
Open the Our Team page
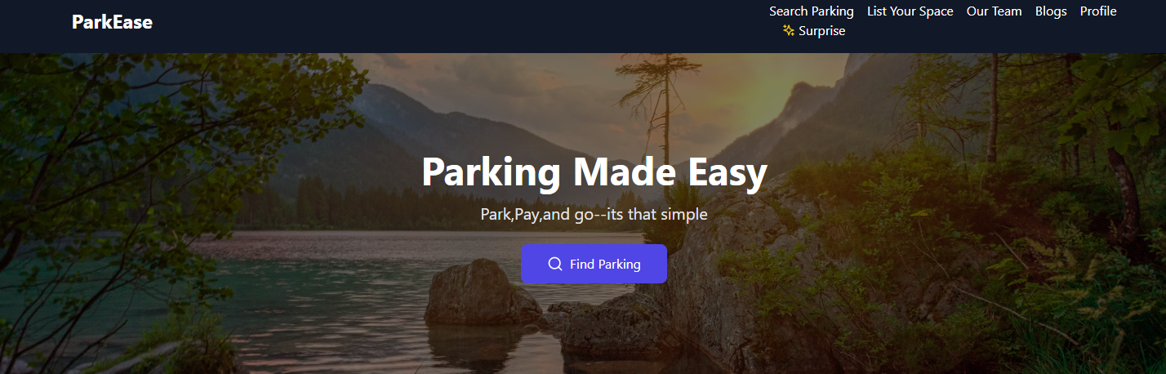[x=995, y=11]
